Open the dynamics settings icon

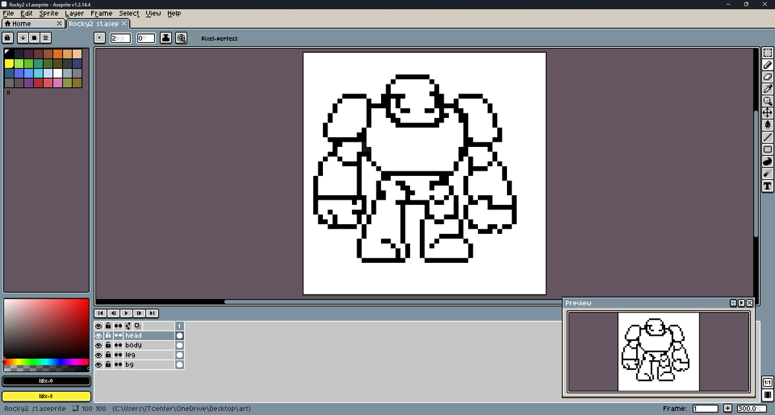pos(181,38)
